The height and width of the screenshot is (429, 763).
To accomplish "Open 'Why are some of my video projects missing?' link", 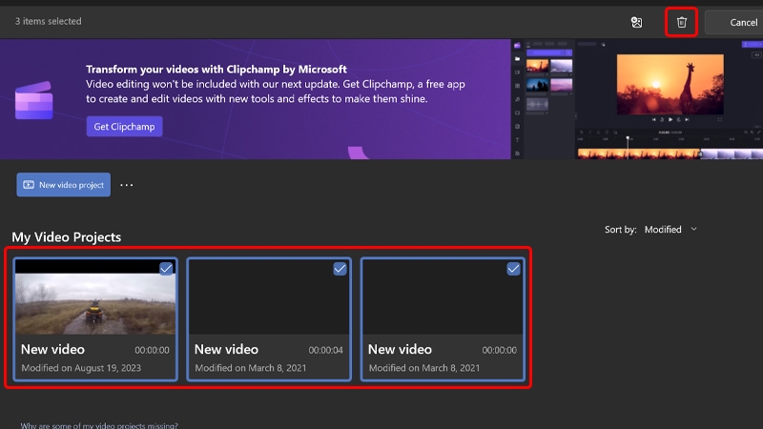I will coord(99,425).
